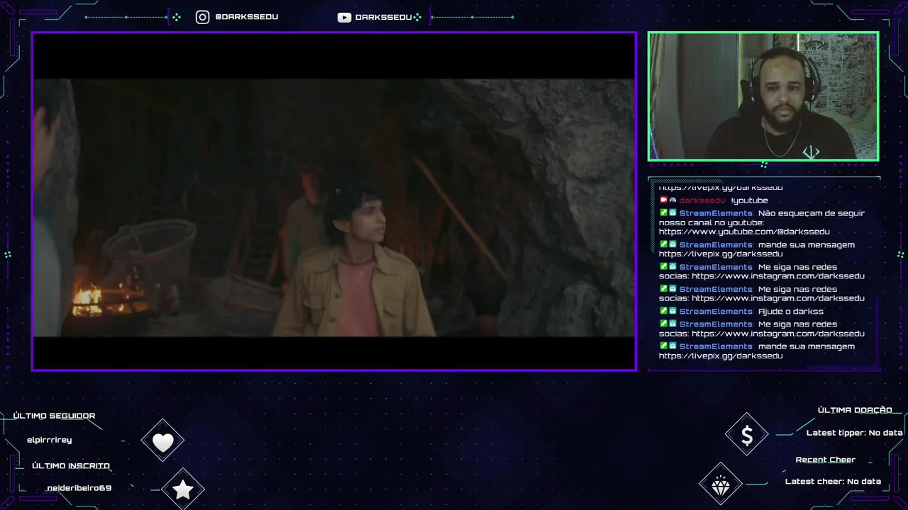Click green check badge on 'Não esqueçam' message

pyautogui.click(x=663, y=212)
